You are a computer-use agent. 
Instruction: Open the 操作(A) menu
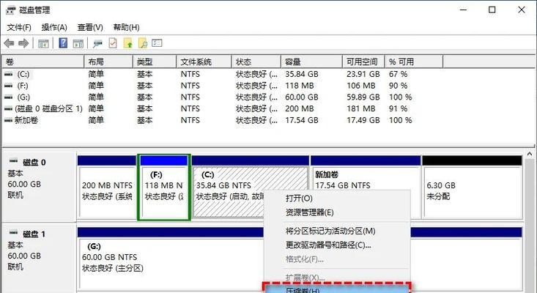[54, 27]
